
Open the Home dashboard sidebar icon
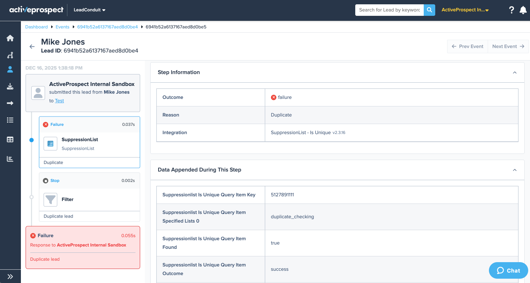[10, 38]
